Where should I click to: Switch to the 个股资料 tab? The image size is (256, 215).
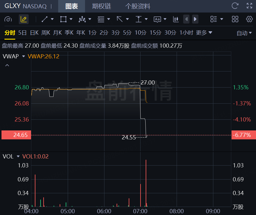pos(138,6)
